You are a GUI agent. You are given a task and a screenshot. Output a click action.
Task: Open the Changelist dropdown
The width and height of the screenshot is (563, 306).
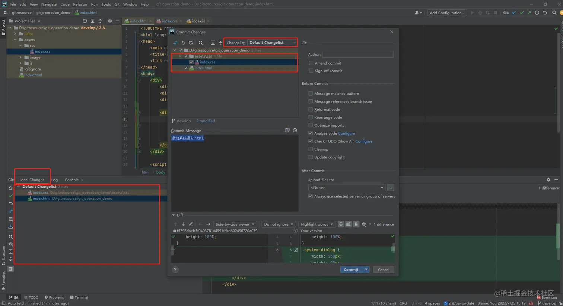(272, 43)
